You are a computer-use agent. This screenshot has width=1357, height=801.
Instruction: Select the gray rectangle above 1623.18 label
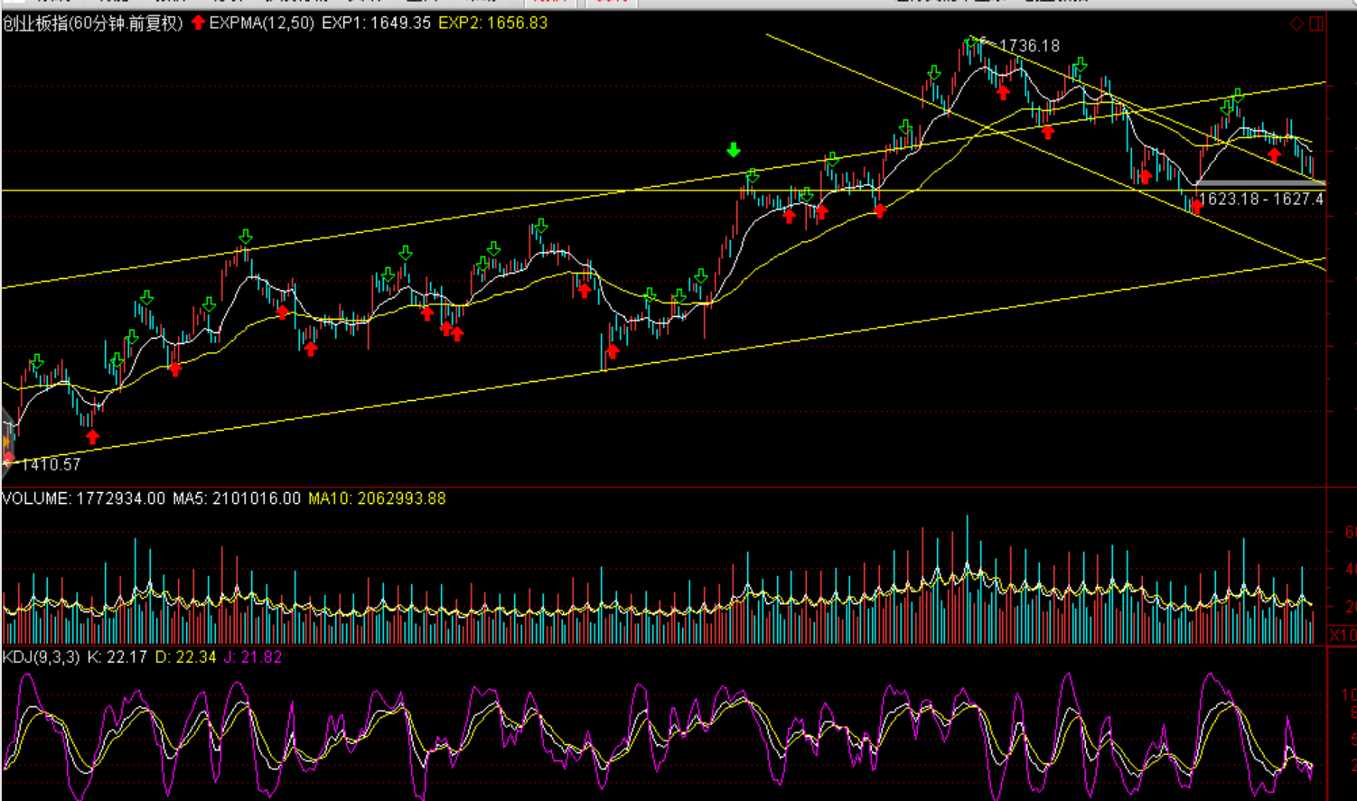point(1259,184)
